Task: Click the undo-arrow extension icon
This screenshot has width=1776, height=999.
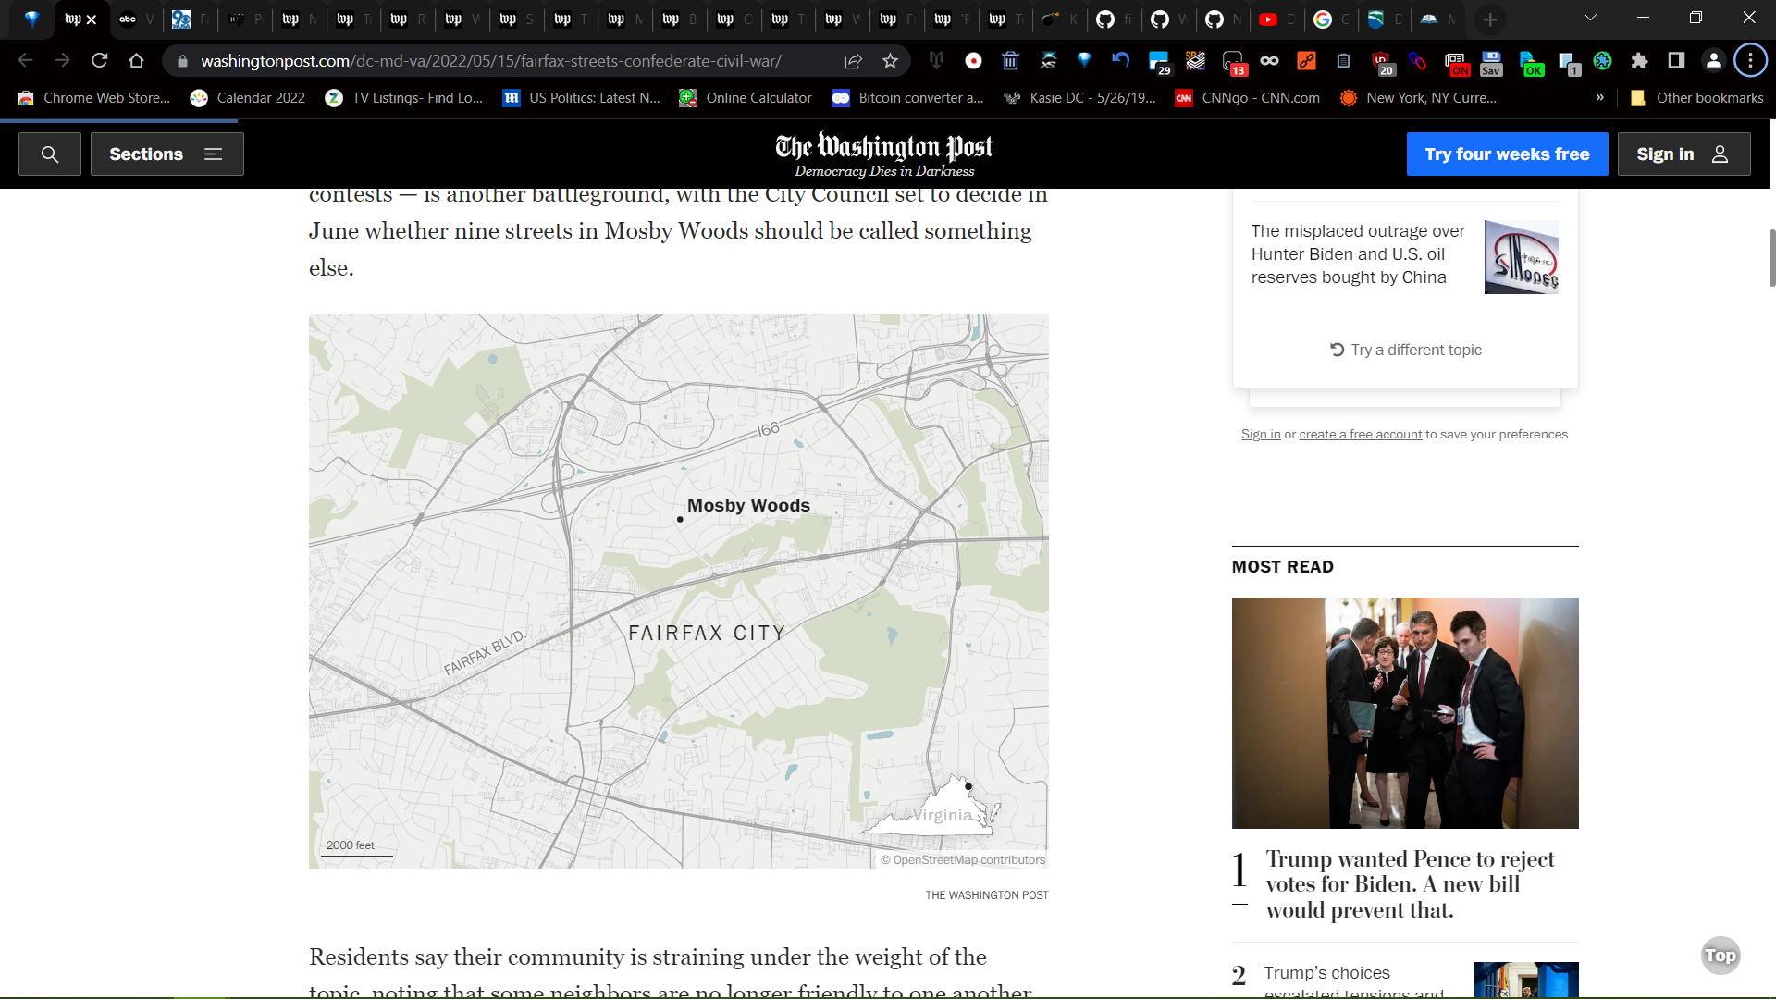Action: coord(1120,61)
